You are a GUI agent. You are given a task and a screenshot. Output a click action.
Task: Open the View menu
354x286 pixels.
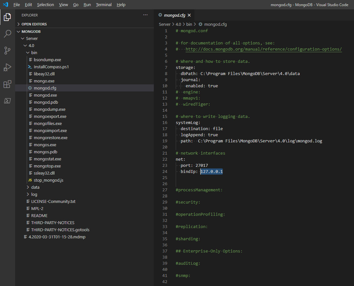point(64,5)
